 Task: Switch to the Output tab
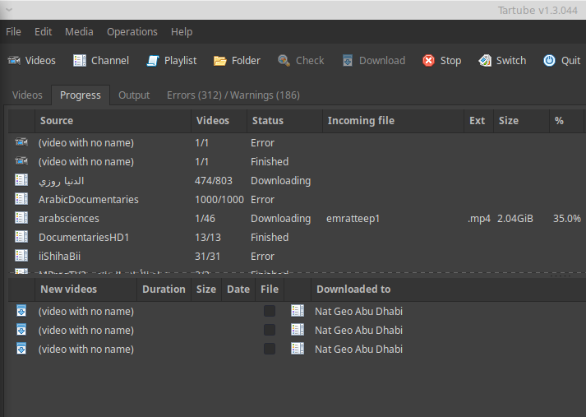point(134,95)
